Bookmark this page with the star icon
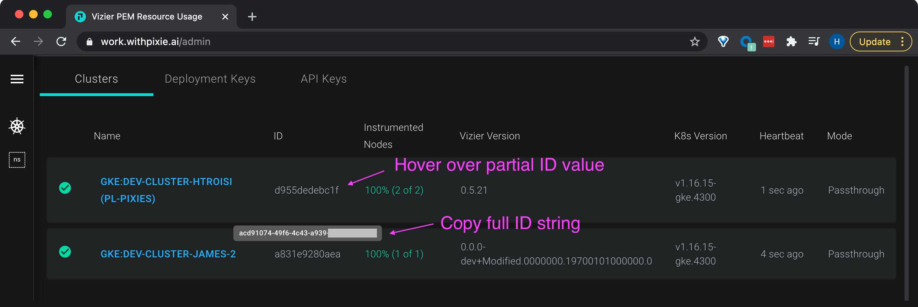The width and height of the screenshot is (918, 307). tap(695, 42)
